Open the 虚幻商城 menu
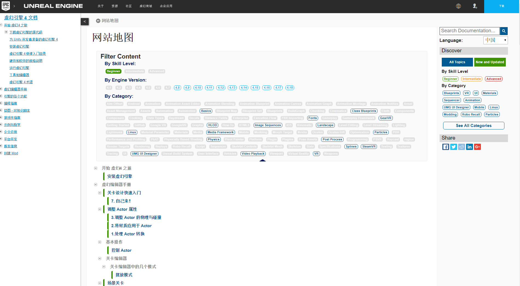520x286 pixels. coord(146,6)
